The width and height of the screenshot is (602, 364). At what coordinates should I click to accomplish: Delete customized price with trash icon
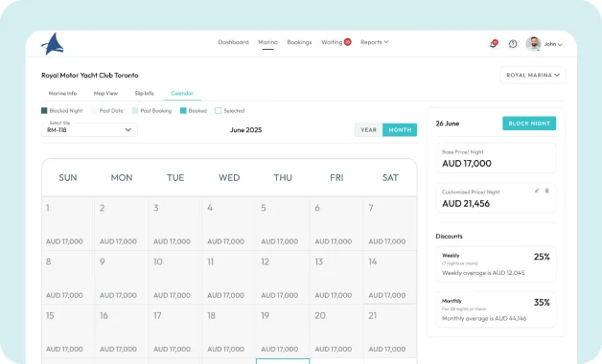pos(546,191)
